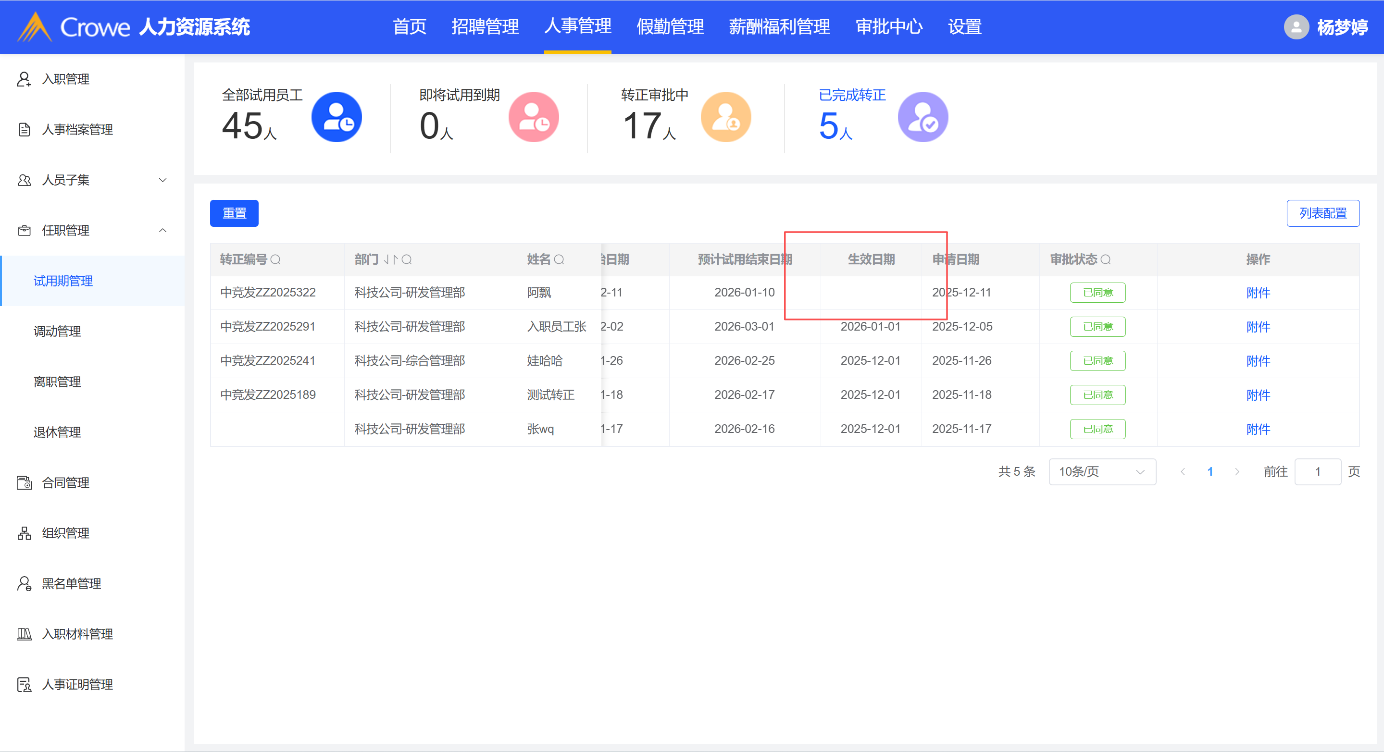
Task: Open the 10条/页 page size dropdown
Action: coord(1101,471)
